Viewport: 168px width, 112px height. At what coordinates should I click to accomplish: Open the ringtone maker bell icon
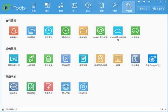[x=14, y=31]
